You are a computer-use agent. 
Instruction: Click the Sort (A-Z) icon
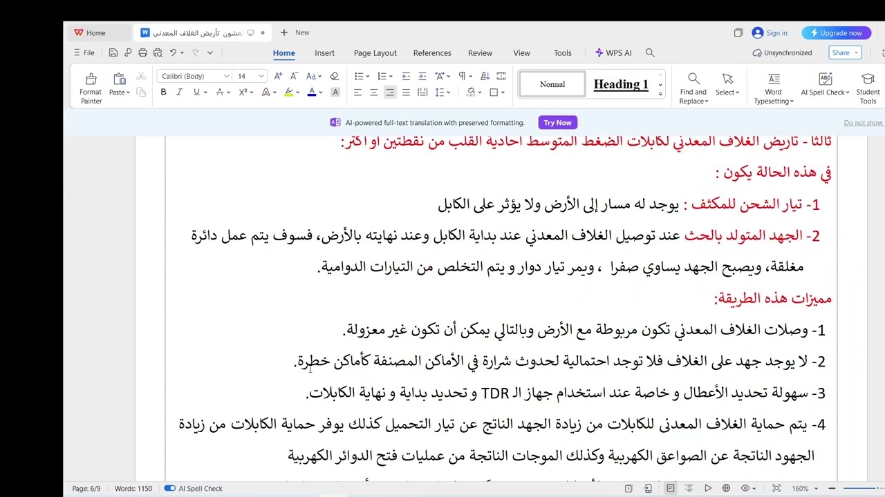click(485, 76)
